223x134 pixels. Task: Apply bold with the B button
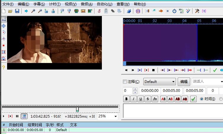click(x=126, y=99)
